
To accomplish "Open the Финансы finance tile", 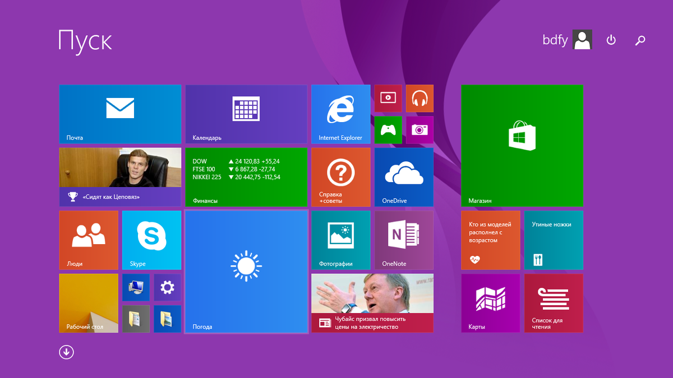I will [246, 177].
